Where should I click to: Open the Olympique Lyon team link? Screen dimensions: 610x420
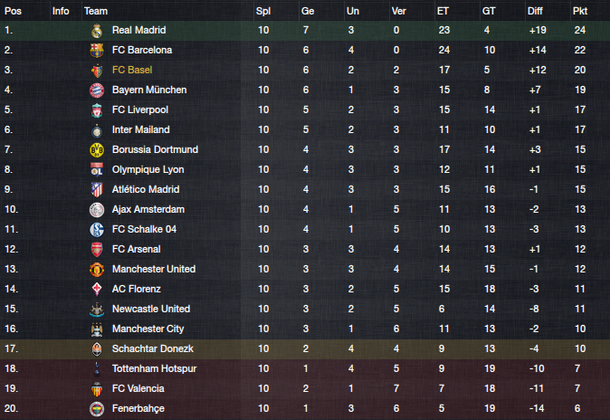(x=148, y=169)
